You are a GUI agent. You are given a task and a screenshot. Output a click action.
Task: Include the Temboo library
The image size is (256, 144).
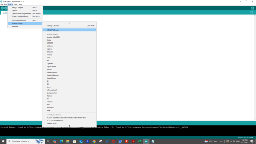pos(69,102)
